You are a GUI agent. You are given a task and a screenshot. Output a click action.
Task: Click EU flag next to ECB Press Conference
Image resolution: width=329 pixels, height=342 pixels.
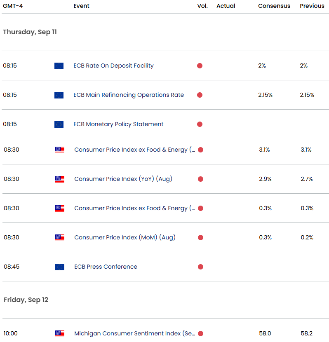click(x=60, y=267)
